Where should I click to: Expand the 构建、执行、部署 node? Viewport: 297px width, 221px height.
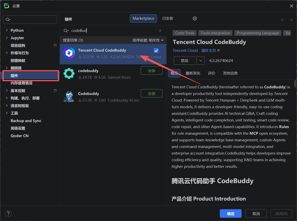(x=7, y=98)
